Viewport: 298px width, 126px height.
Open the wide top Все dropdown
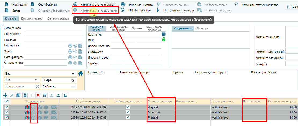[x=39, y=74]
